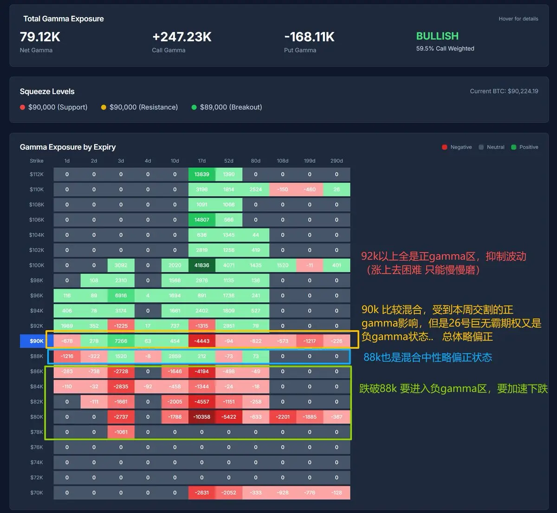Click the 7266 cell in $90K row
The width and height of the screenshot is (557, 513).
[x=121, y=341]
